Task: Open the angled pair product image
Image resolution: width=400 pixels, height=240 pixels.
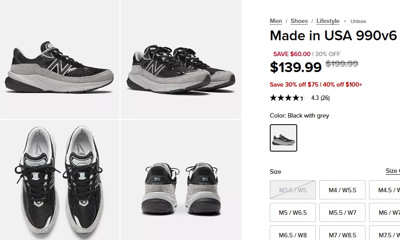Action: click(x=181, y=59)
